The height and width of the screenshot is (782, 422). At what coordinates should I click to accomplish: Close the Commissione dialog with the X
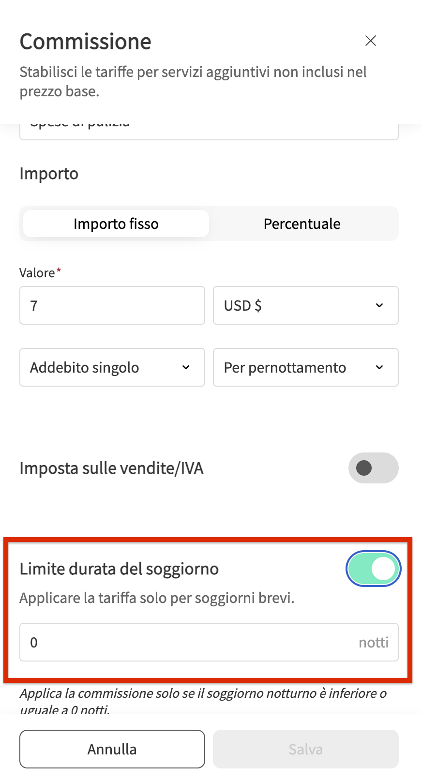371,41
